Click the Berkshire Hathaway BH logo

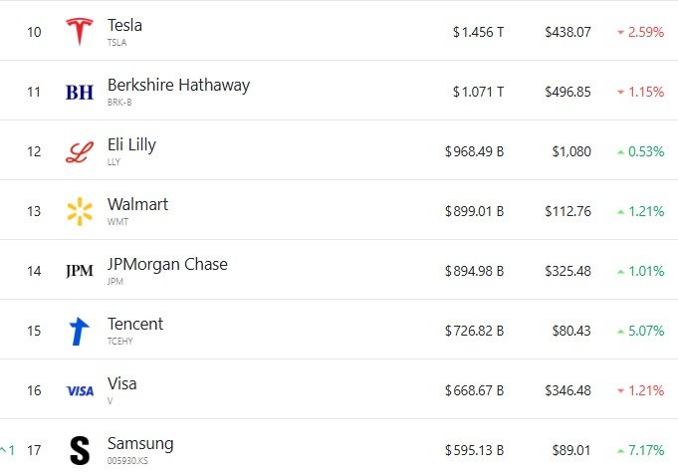79,92
